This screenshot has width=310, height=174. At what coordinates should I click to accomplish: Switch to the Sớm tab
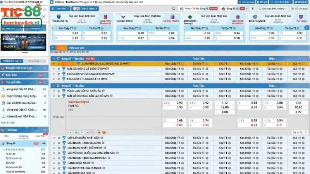click(x=7, y=136)
